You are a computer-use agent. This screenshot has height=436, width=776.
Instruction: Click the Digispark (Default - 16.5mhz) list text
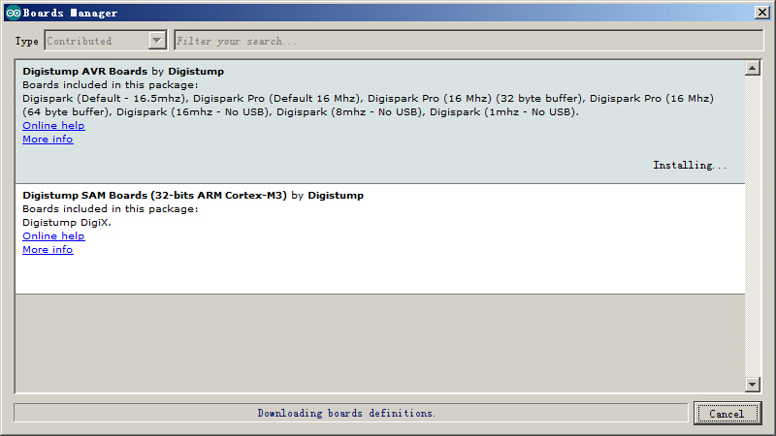click(106, 99)
